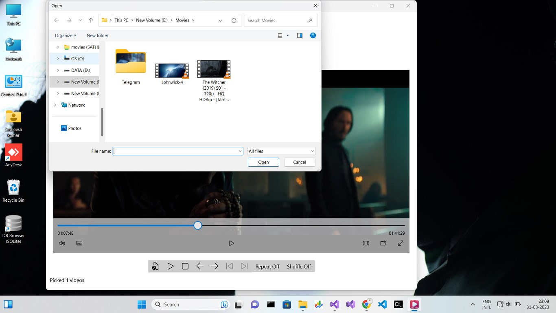Click the left arrow in the player toolbar
The height and width of the screenshot is (313, 556).
[x=200, y=266]
